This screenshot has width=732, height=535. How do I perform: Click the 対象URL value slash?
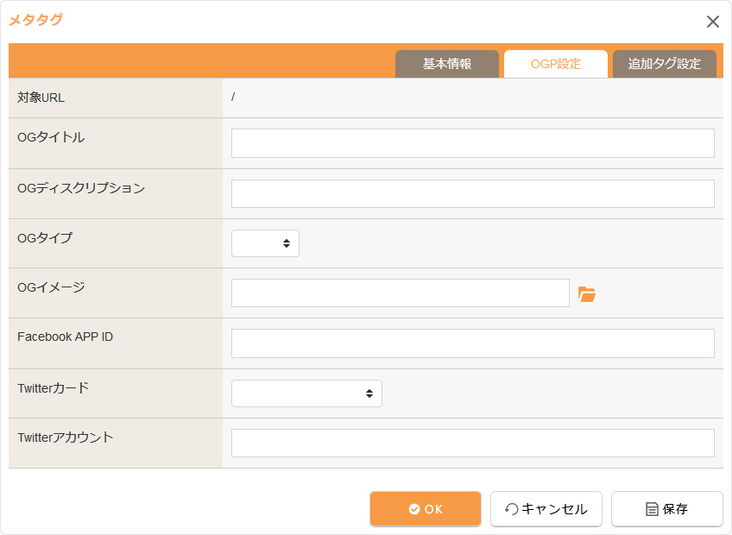(233, 98)
